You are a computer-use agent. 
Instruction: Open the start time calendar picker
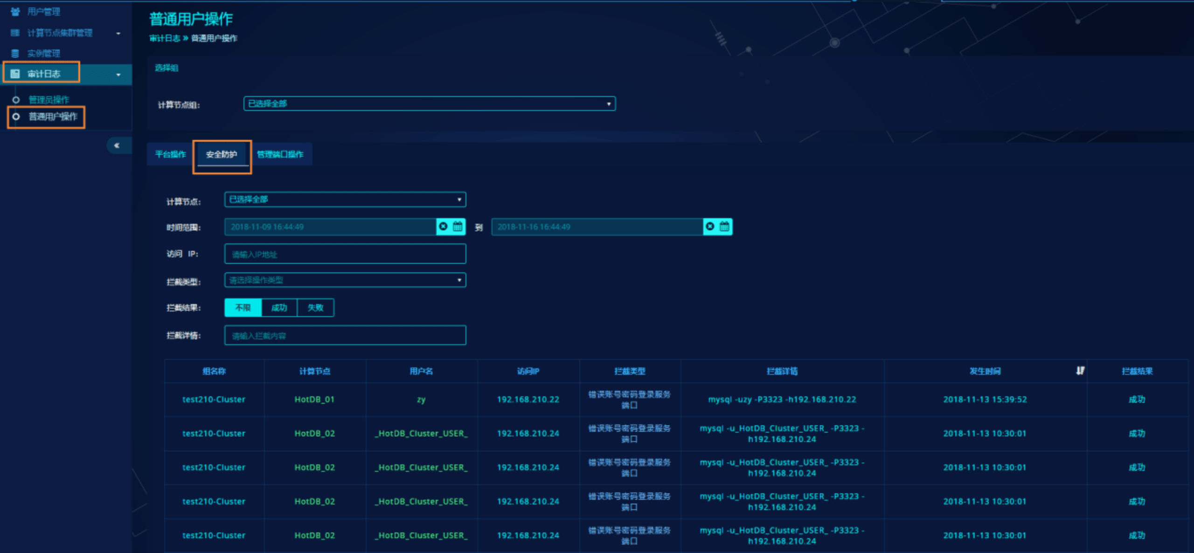tap(458, 227)
